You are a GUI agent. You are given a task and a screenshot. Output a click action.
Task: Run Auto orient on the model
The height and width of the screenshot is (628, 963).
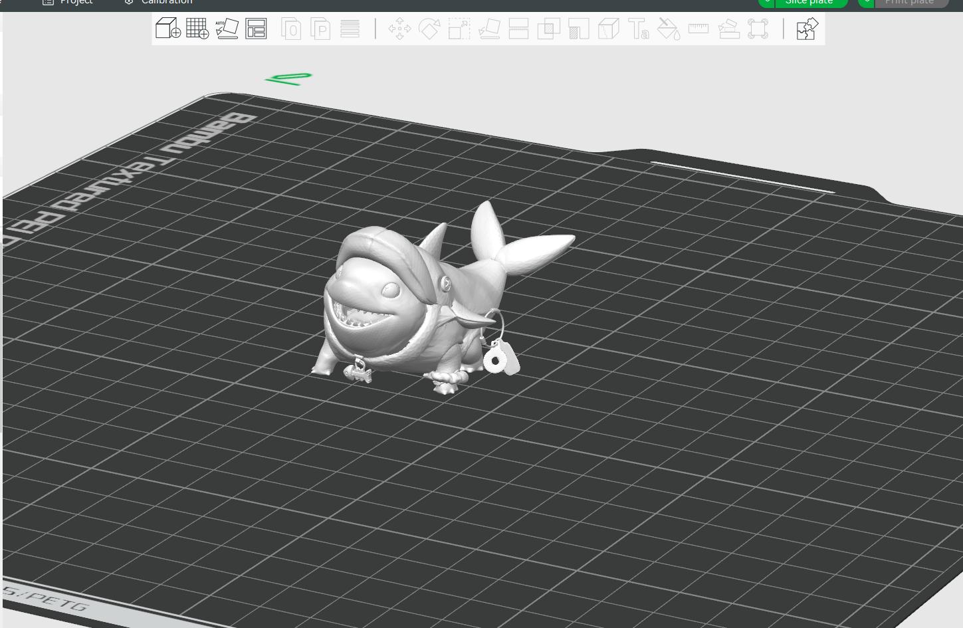tap(227, 29)
